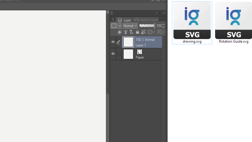The height and width of the screenshot is (142, 252).
Task: Collapse the panel dock with double chevron
Action: coord(164,13)
